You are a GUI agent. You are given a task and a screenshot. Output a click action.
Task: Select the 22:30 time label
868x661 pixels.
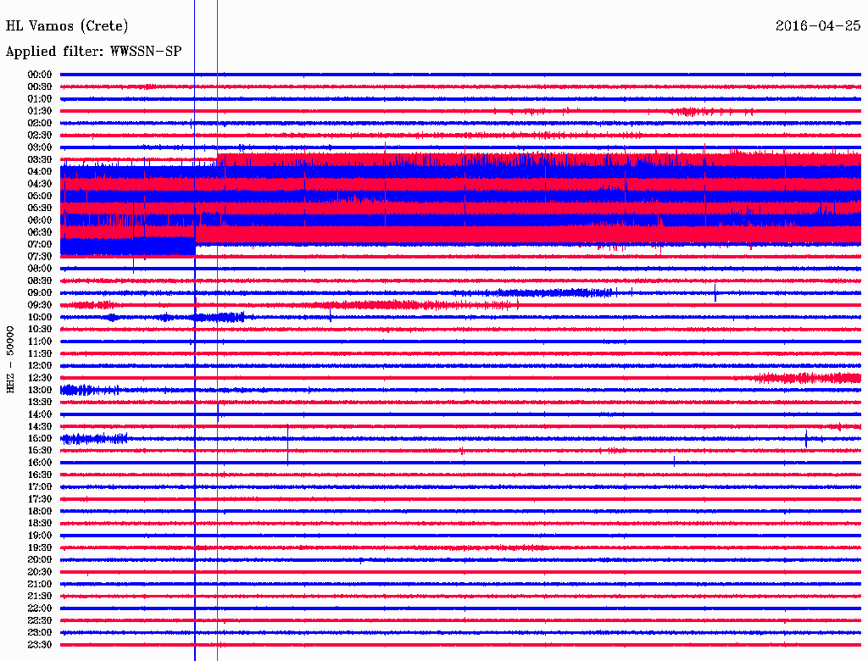click(39, 620)
